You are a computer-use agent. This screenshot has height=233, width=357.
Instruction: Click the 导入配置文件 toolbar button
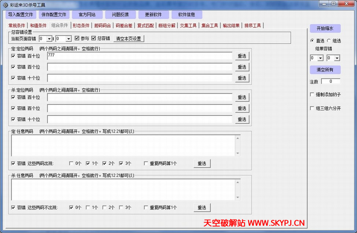21,14
